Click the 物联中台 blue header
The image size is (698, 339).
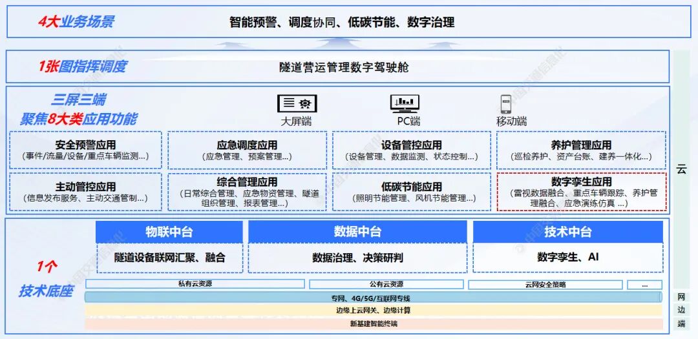tap(169, 232)
